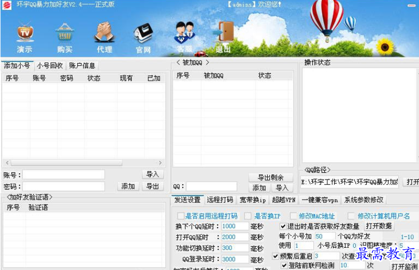Edit the QQ登录延时 value 3000
Image resolution: width=419 pixels, height=270 pixels.
[x=235, y=259]
